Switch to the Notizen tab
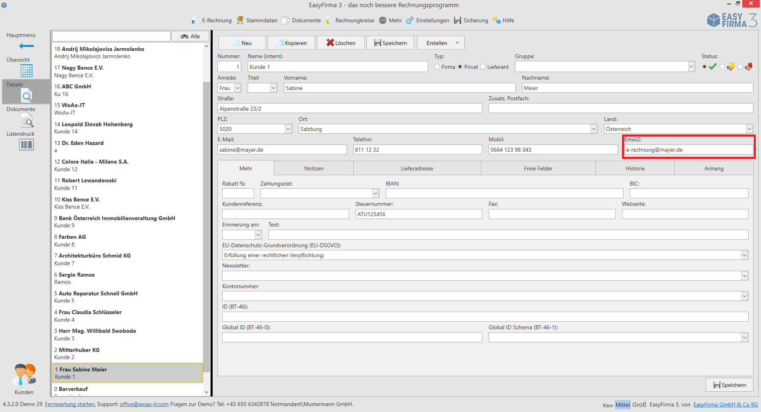This screenshot has width=761, height=412. pos(314,168)
